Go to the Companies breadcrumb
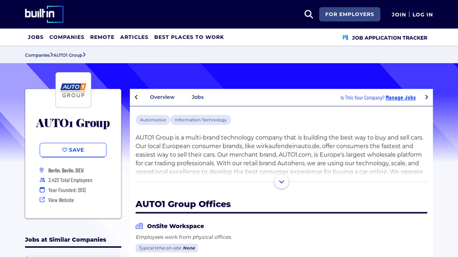This screenshot has width=458, height=257. pos(37,55)
